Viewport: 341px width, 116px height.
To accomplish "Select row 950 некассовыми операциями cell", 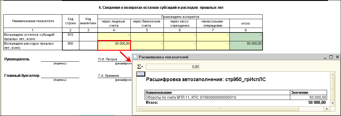I will (213, 46).
